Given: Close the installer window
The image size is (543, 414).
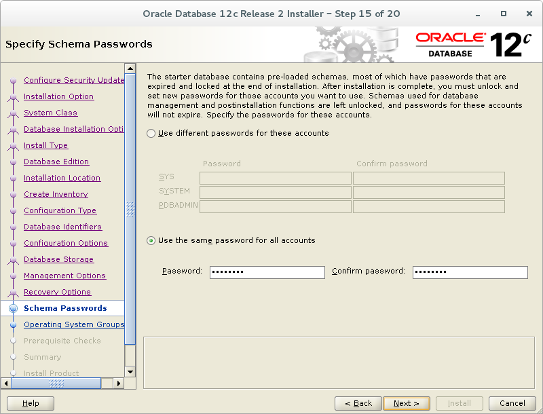Looking at the screenshot, I should tap(529, 14).
